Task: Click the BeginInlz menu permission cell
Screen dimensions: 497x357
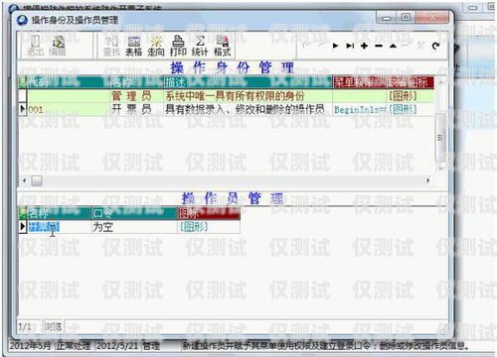Action: click(359, 109)
